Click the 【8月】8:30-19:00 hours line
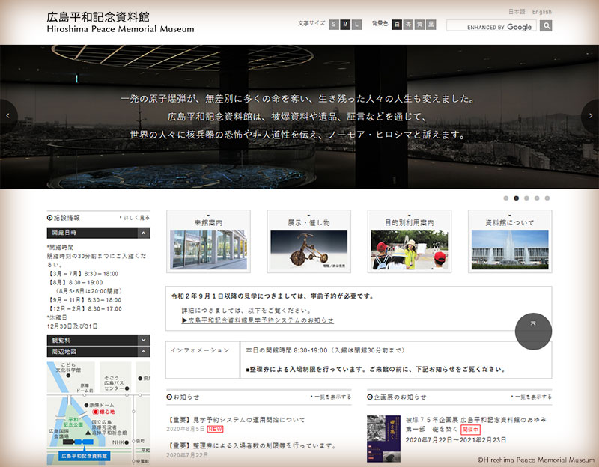Screen dimensions: 599x467 (75, 283)
